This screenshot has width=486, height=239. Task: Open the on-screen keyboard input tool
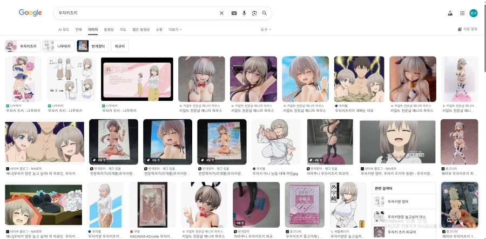click(234, 13)
